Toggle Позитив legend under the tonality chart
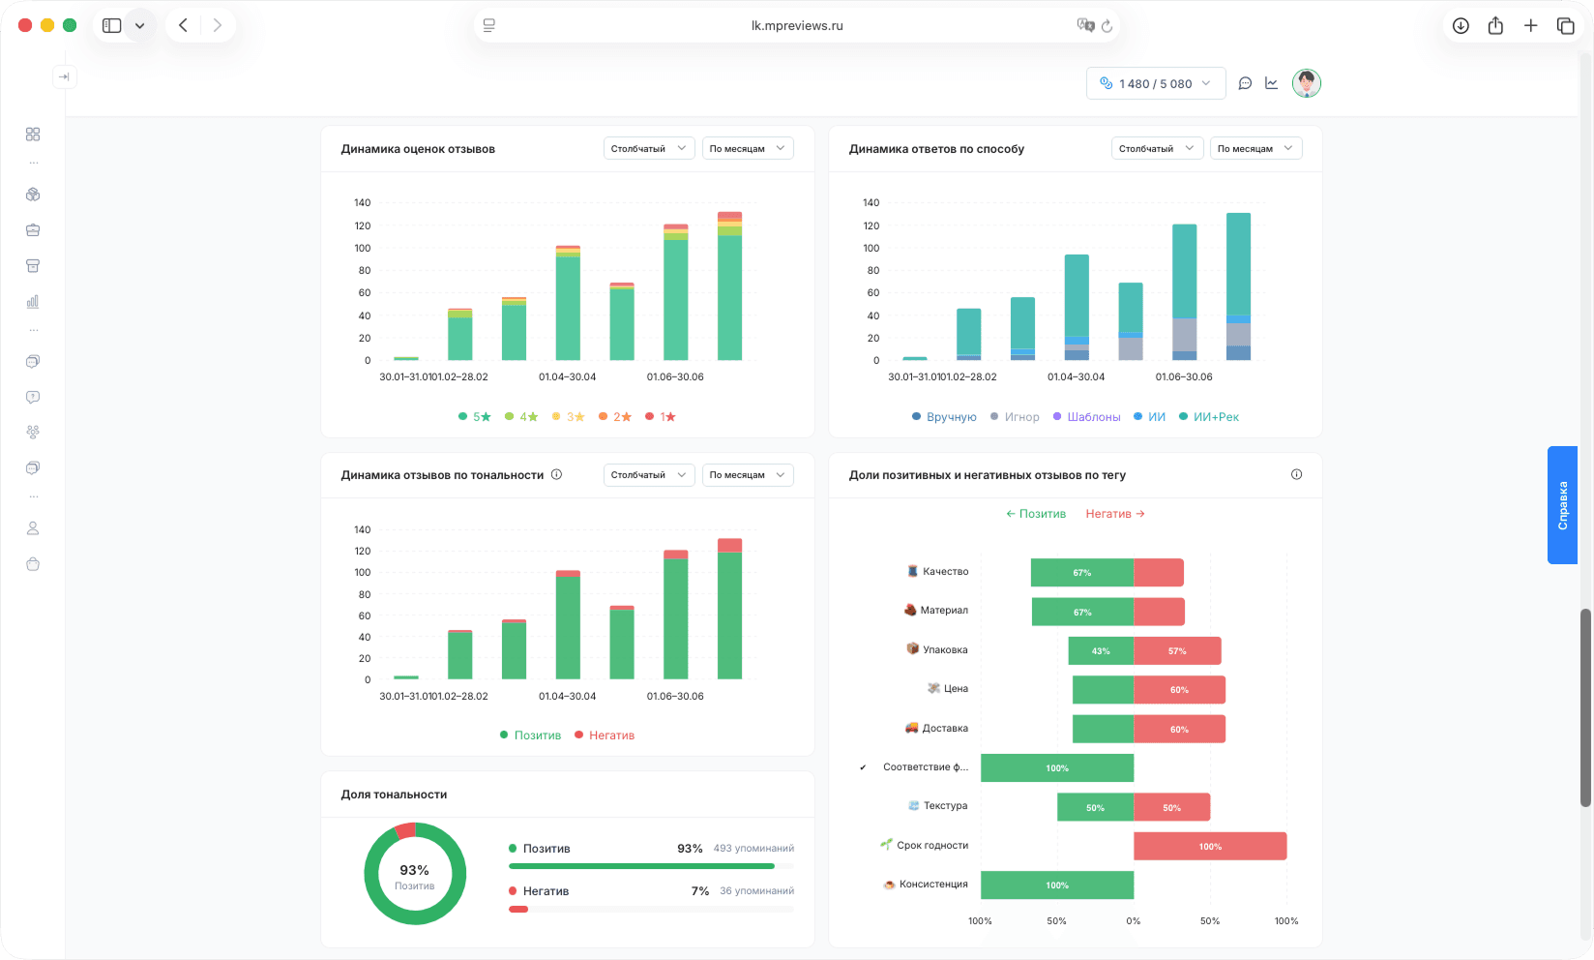This screenshot has height=960, width=1594. [x=530, y=735]
